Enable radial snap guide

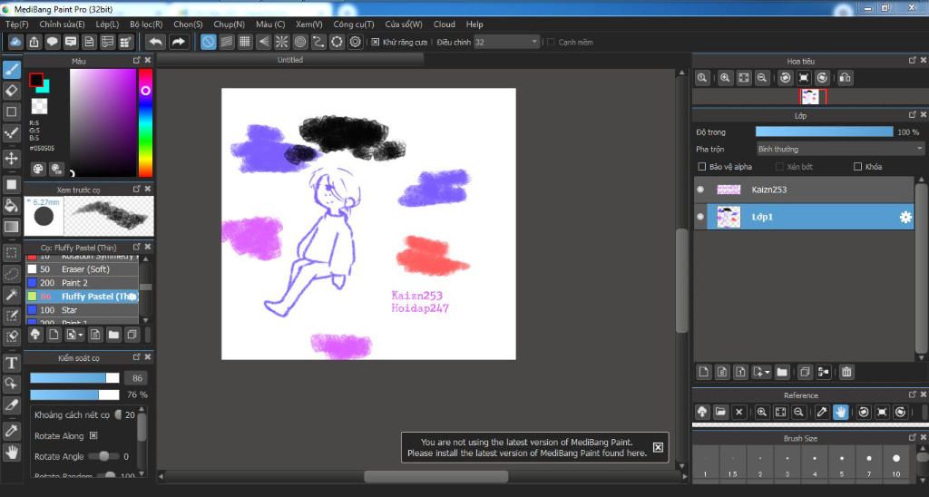[x=281, y=42]
